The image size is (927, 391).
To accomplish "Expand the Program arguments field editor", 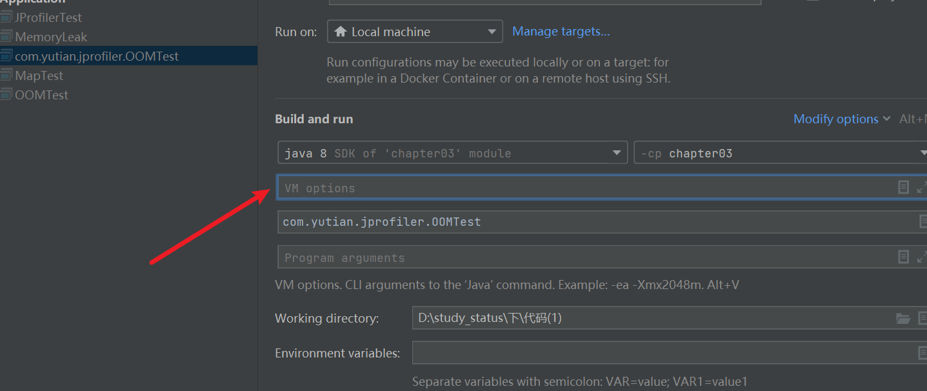I will coord(921,257).
